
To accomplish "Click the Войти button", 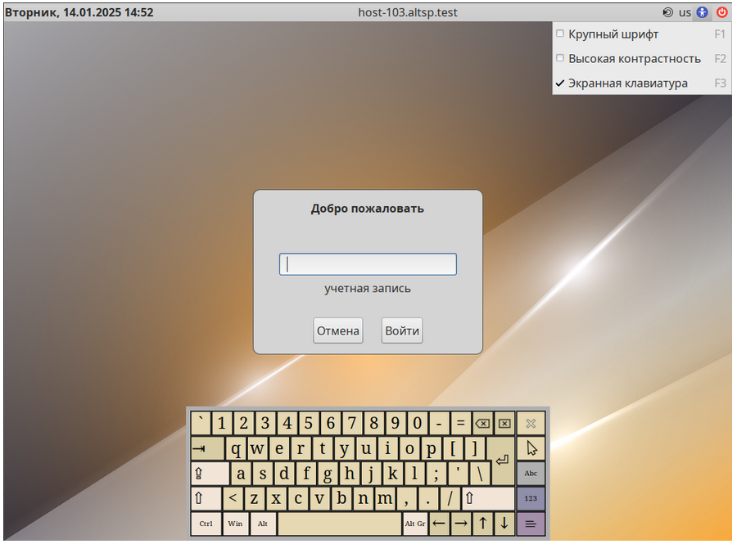I will pyautogui.click(x=402, y=330).
